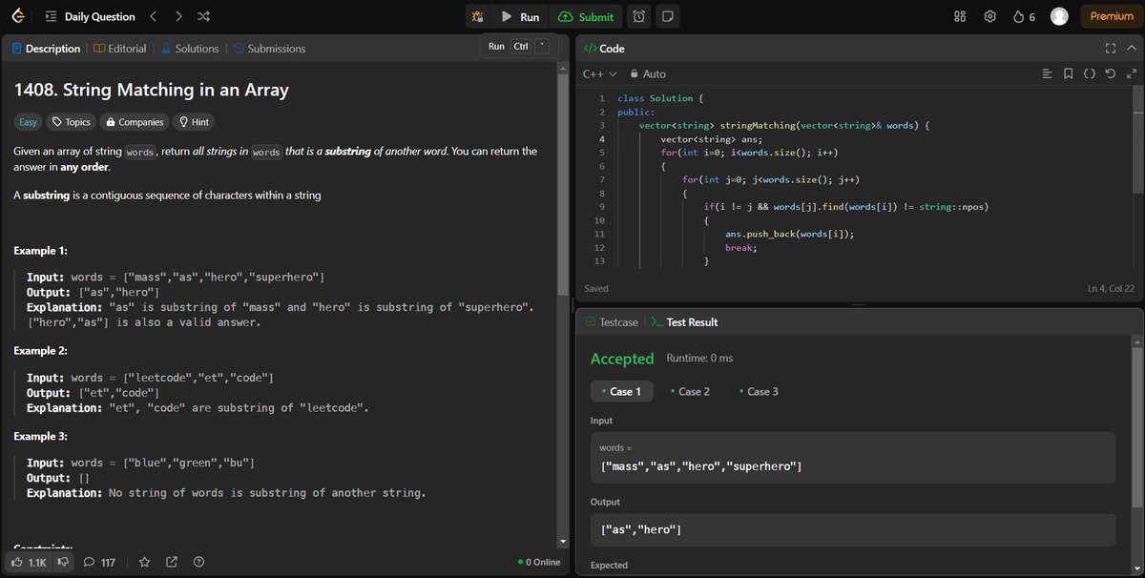Expand the Topics tag
1145x578 pixels.
[x=72, y=122]
